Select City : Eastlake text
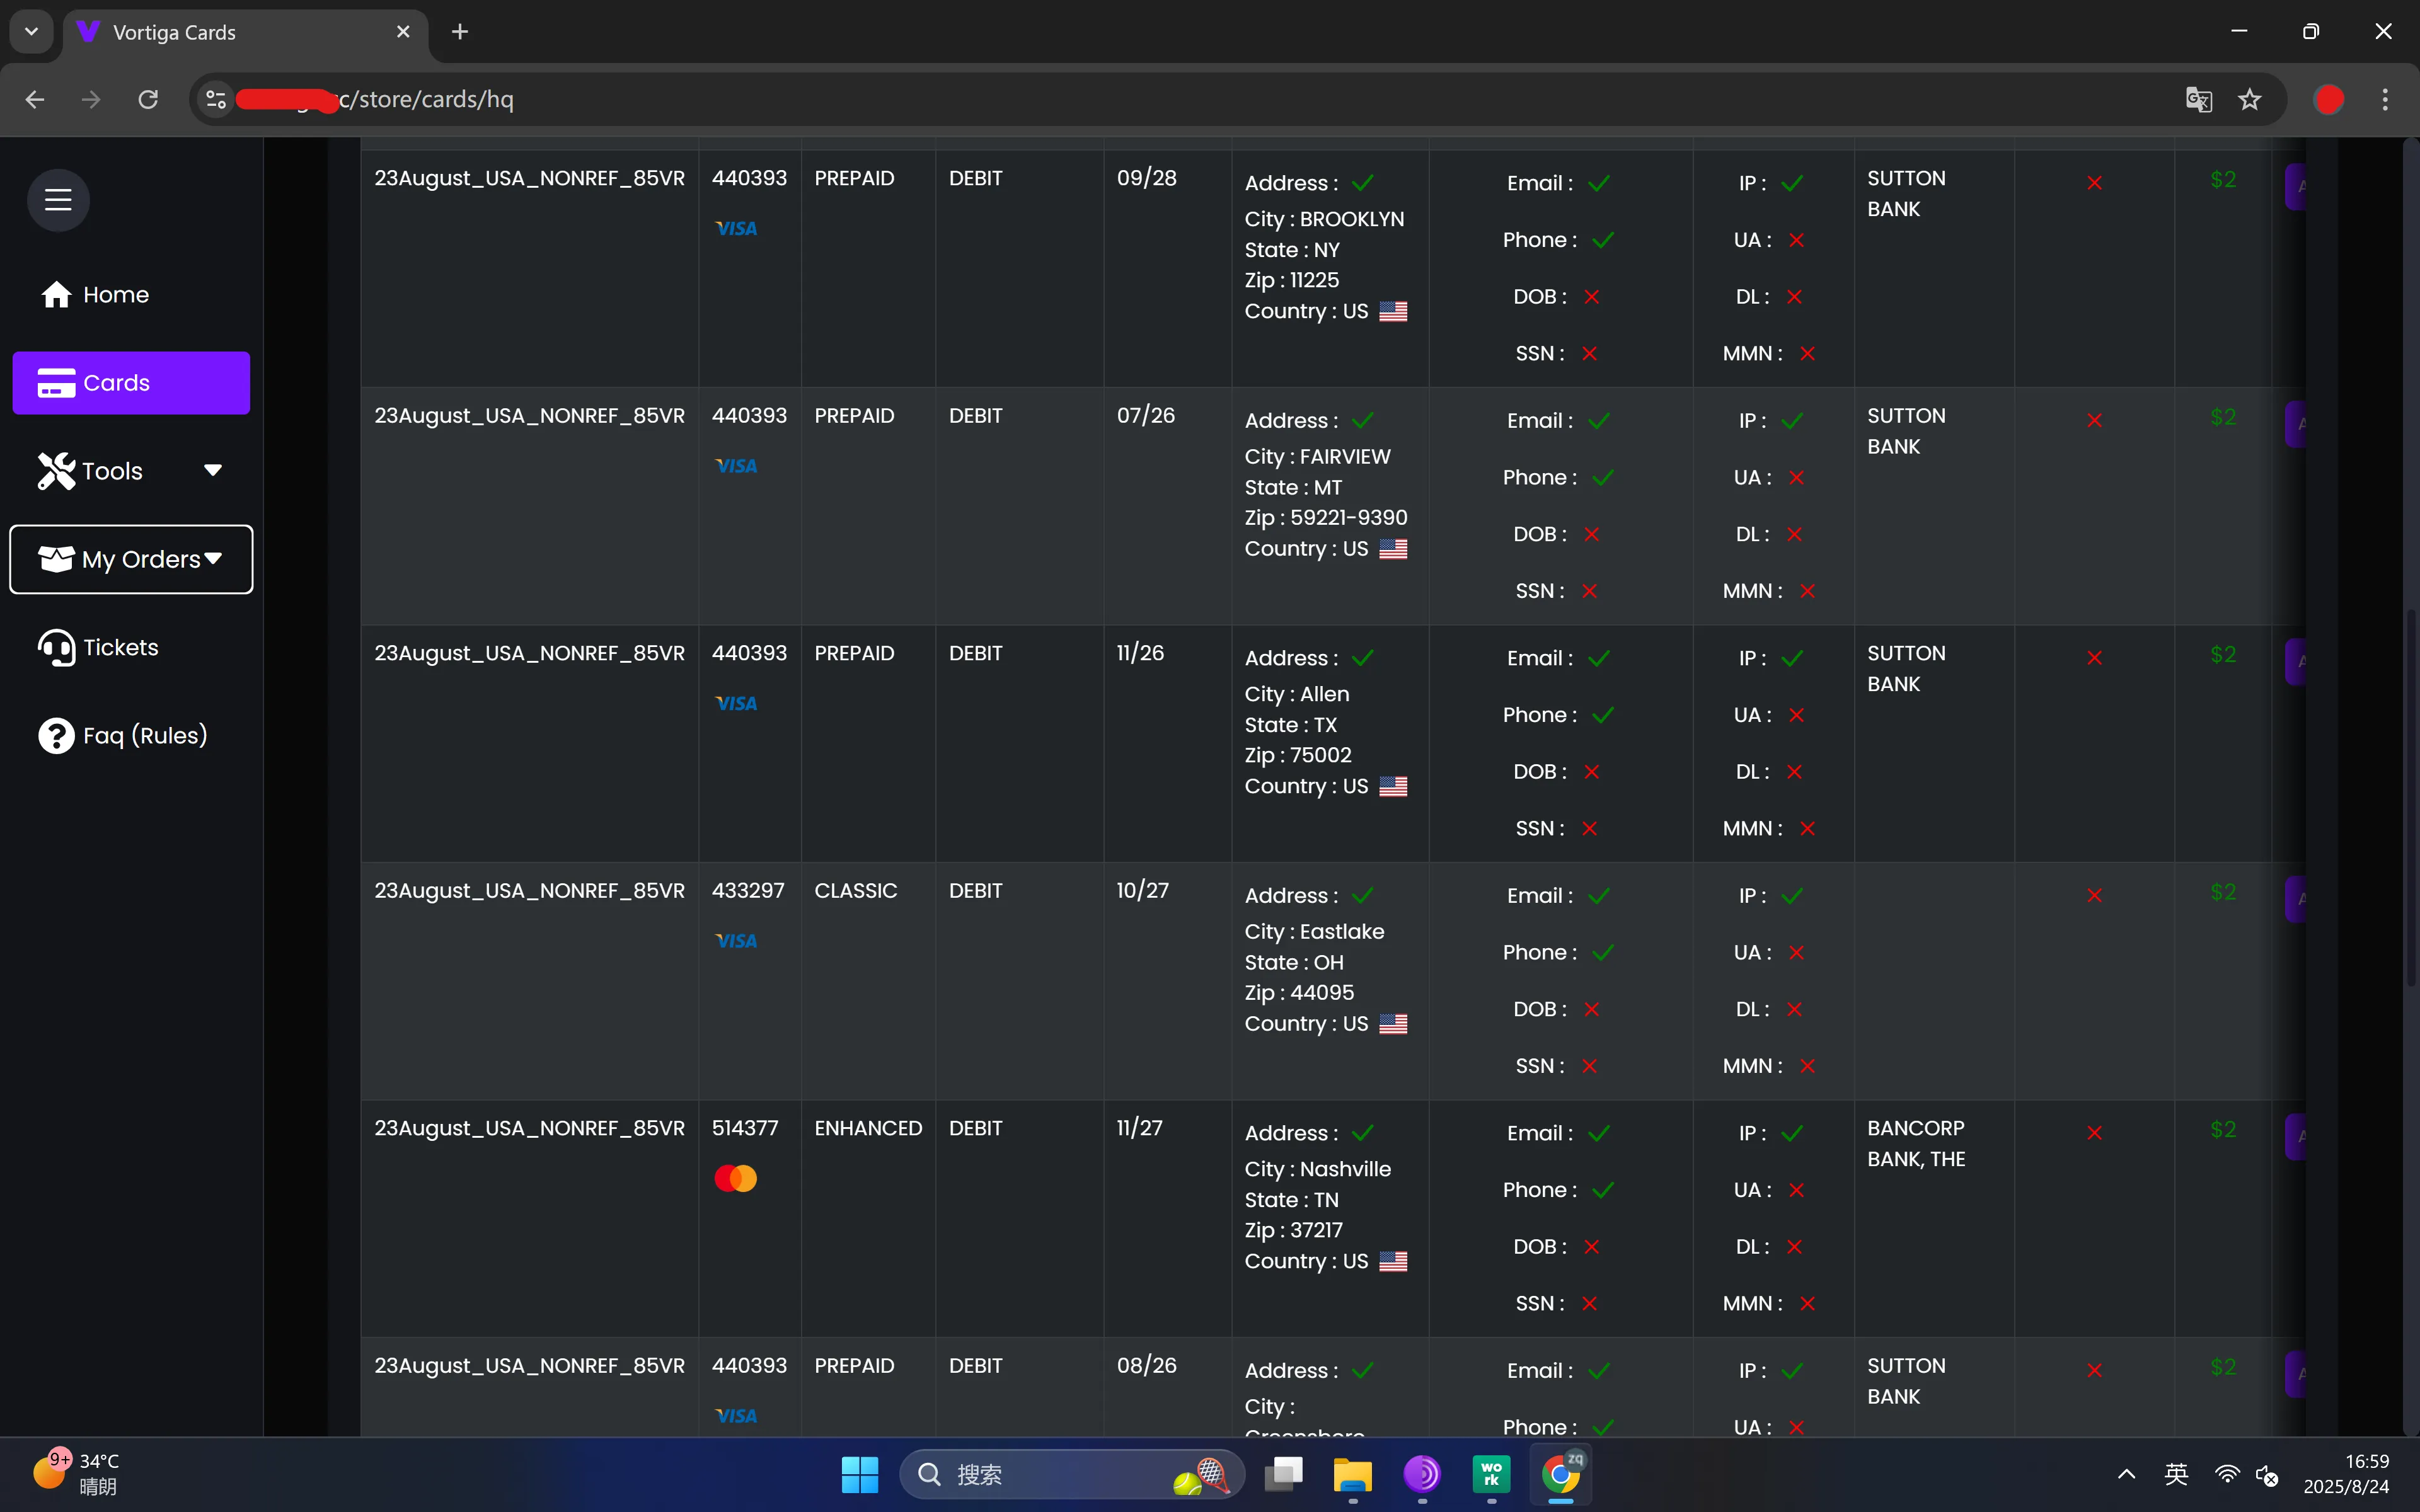Viewport: 2420px width, 1512px height. pyautogui.click(x=1315, y=932)
